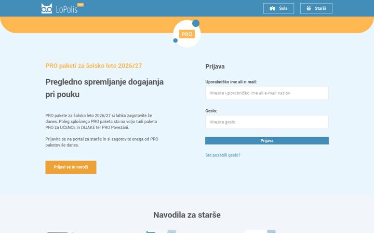The height and width of the screenshot is (233, 374).
Task: Click the parents family icon
Action: click(309, 8)
